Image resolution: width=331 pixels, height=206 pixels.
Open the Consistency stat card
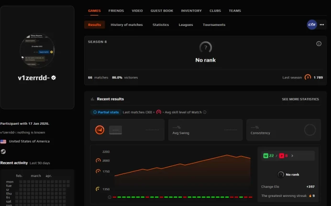284,130
